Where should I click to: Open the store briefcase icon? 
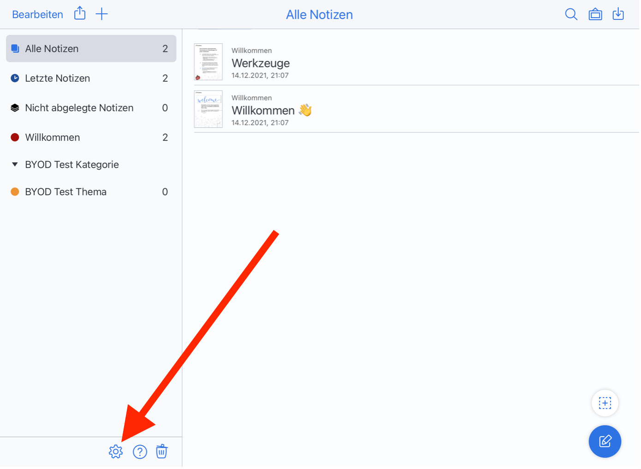(x=595, y=14)
